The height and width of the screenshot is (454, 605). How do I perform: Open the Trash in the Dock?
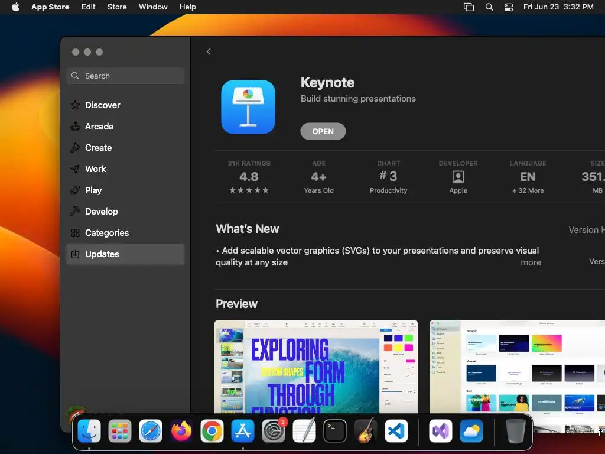(x=515, y=431)
